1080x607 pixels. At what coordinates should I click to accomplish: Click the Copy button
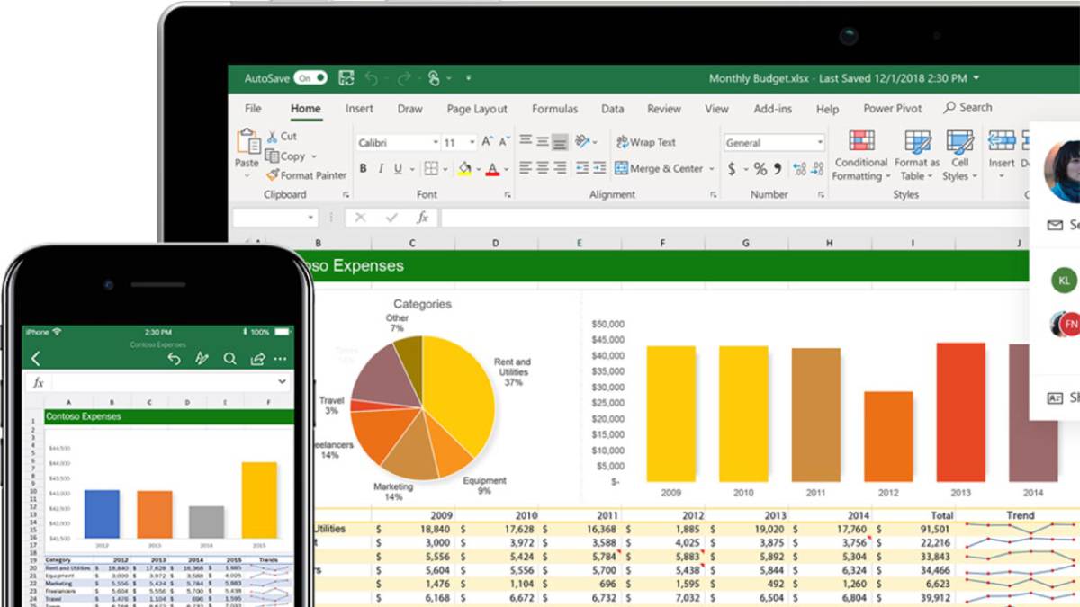coord(286,156)
